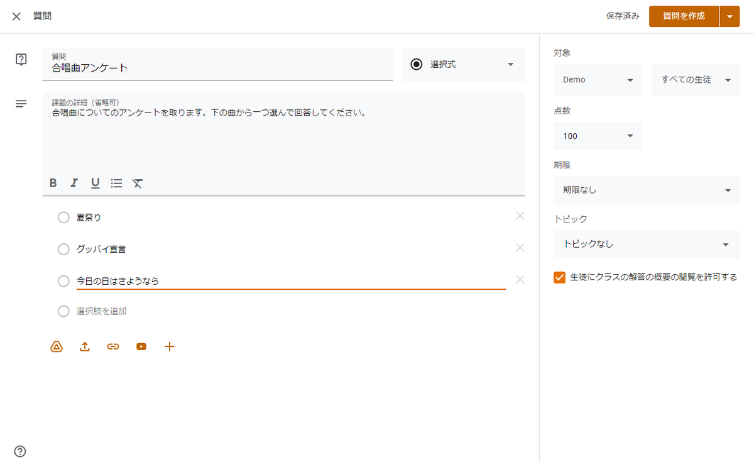Open help via the question mark icon
Screen dimensions: 754x462
pyautogui.click(x=19, y=451)
